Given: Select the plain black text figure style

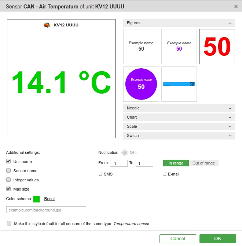Looking at the screenshot, I should click(141, 47).
